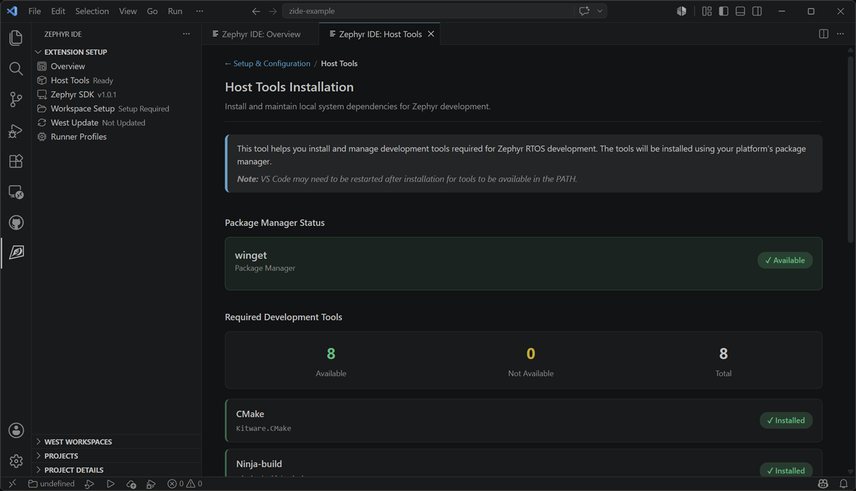The image size is (856, 491).
Task: Open the chat dropdown arrow in title bar
Action: (x=600, y=11)
